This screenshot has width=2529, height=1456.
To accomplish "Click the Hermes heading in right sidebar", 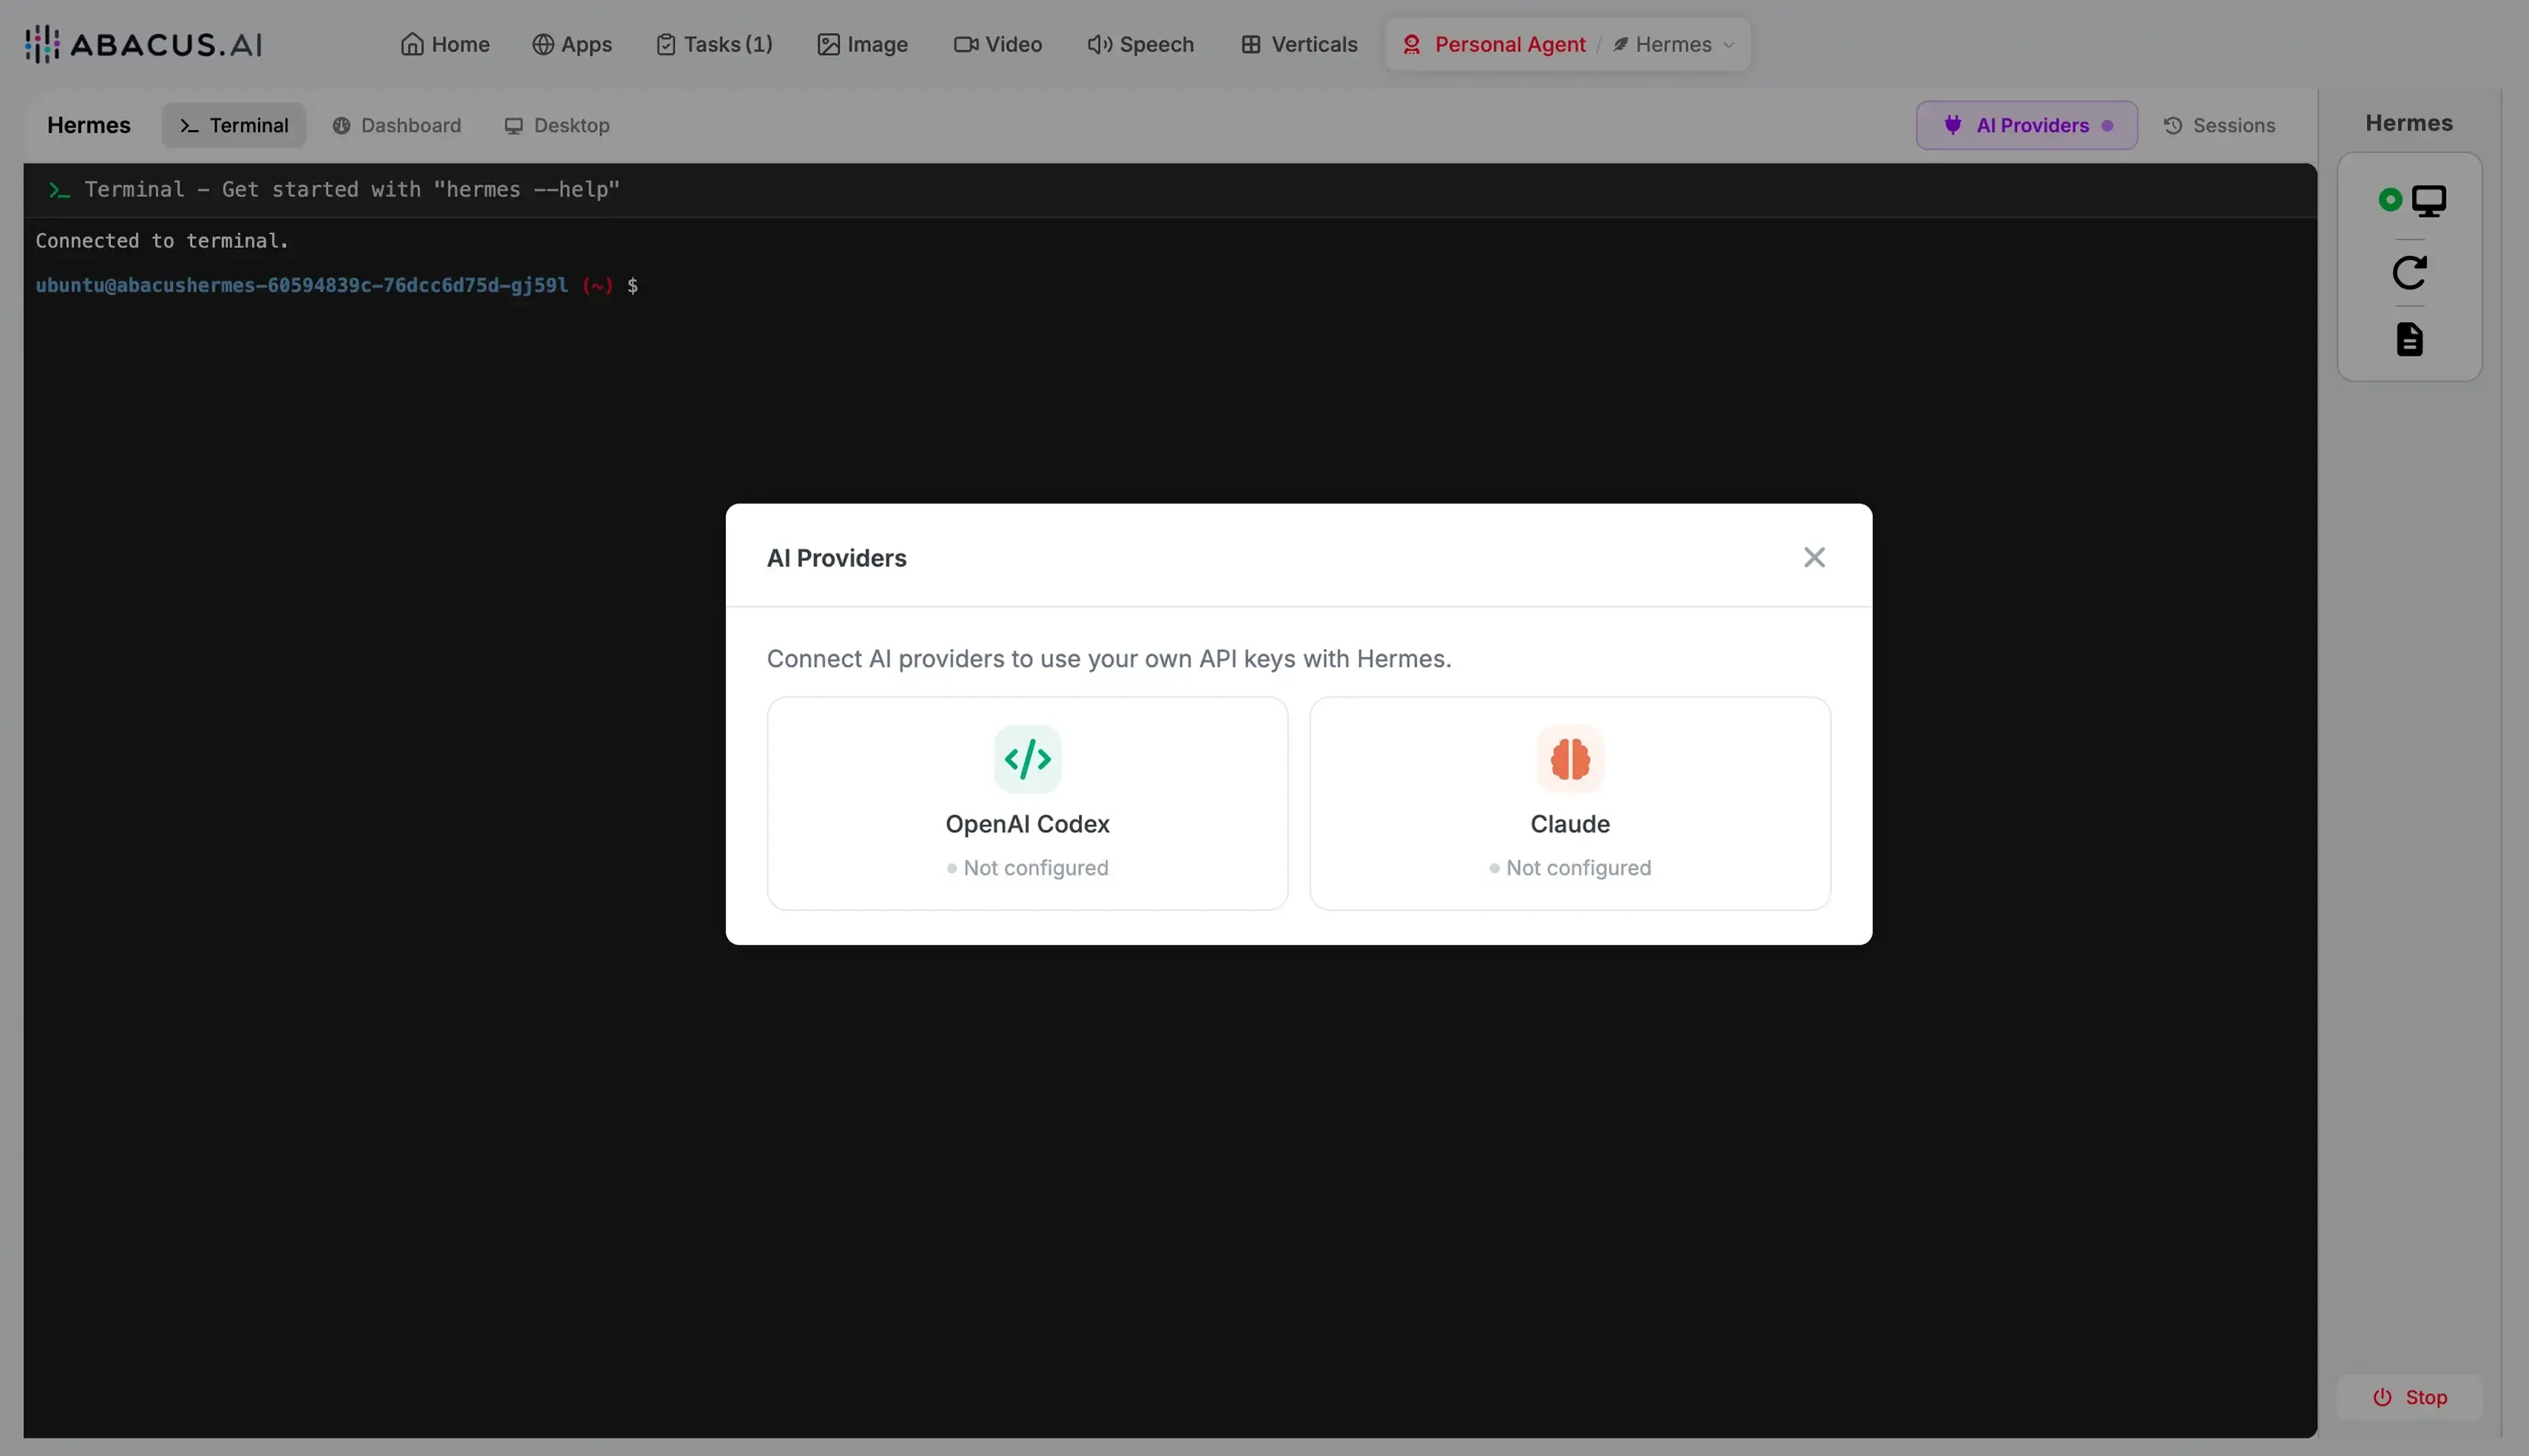I will pyautogui.click(x=2409, y=123).
